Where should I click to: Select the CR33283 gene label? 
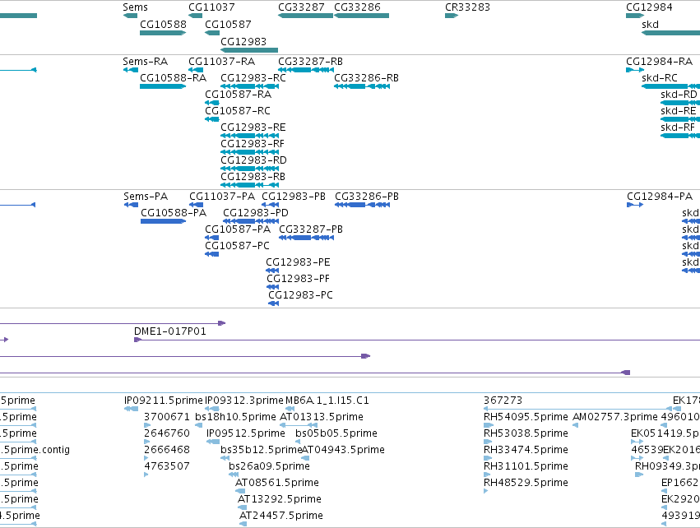point(467,7)
